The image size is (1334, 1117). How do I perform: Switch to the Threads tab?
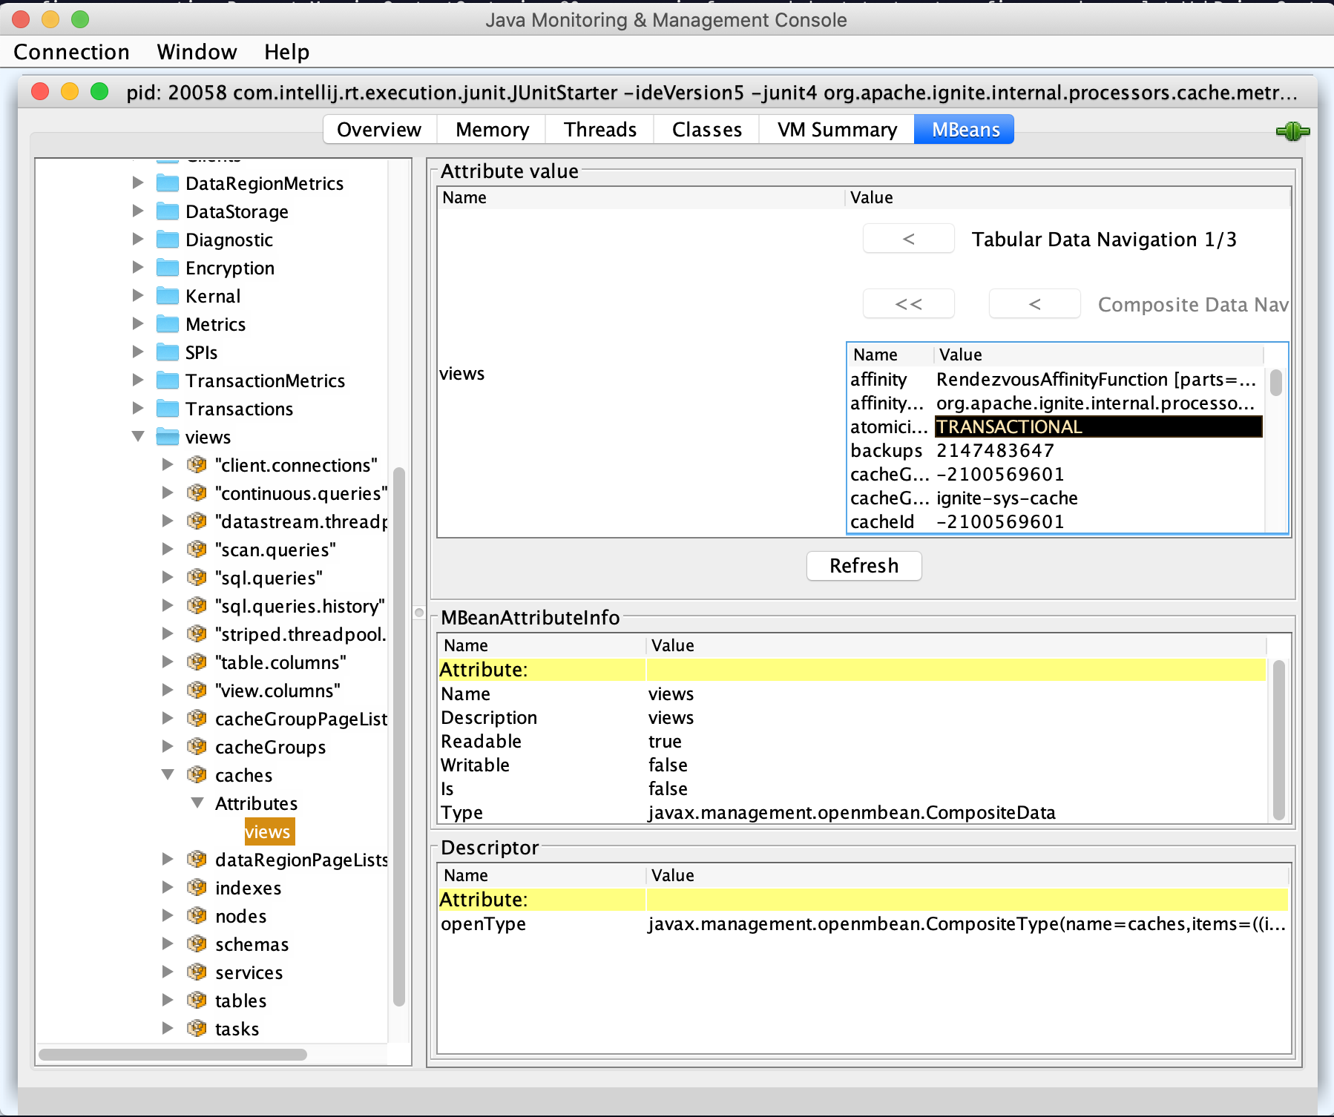(x=600, y=130)
